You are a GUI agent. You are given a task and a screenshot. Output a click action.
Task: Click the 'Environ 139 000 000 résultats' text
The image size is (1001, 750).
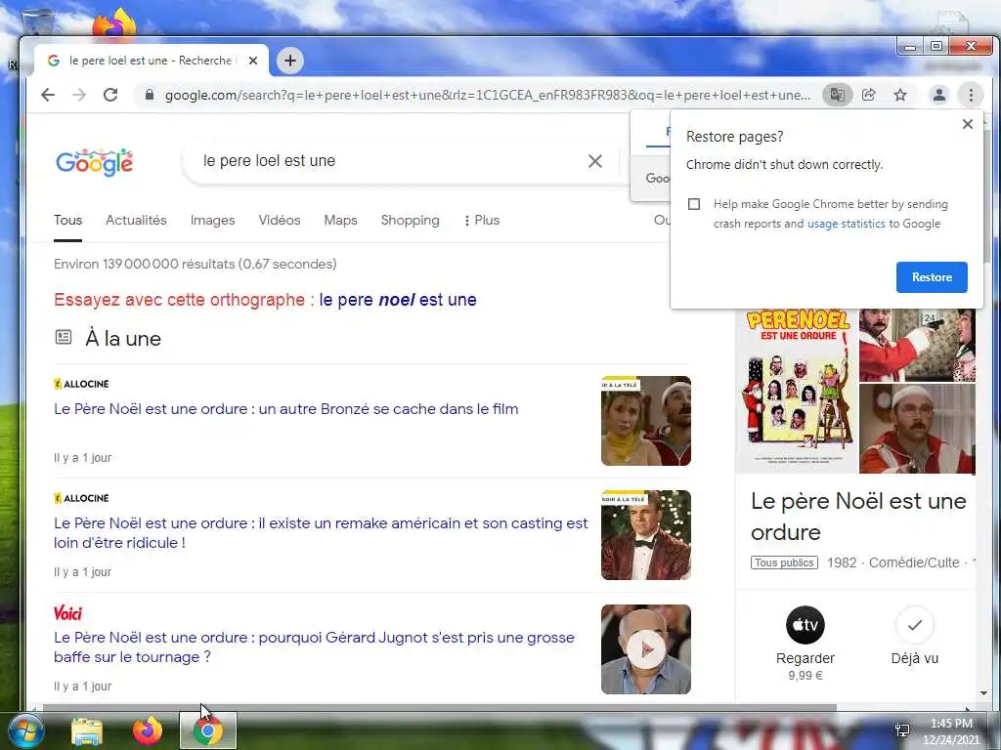tap(195, 264)
